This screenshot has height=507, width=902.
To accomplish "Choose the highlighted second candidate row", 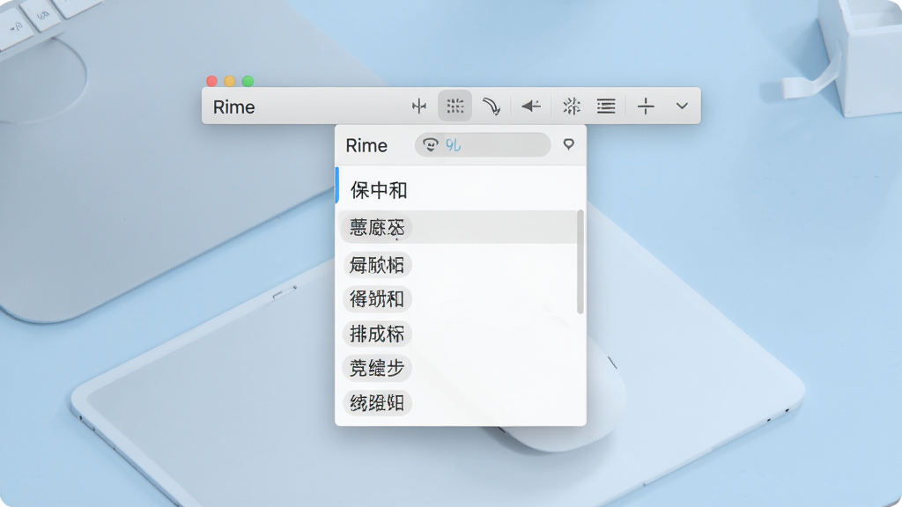I will (x=459, y=227).
